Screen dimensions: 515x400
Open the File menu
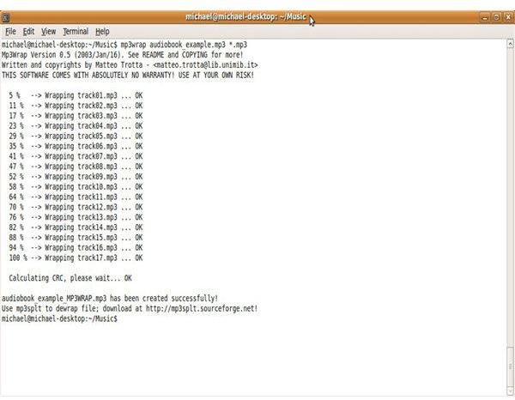[x=10, y=32]
